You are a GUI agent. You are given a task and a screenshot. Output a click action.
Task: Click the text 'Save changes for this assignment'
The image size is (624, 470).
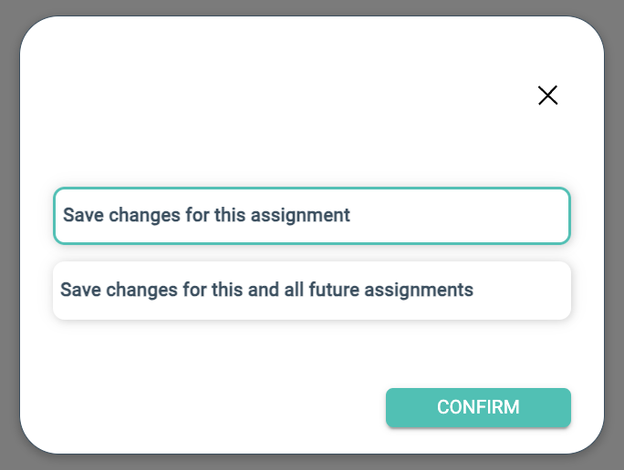[206, 216]
